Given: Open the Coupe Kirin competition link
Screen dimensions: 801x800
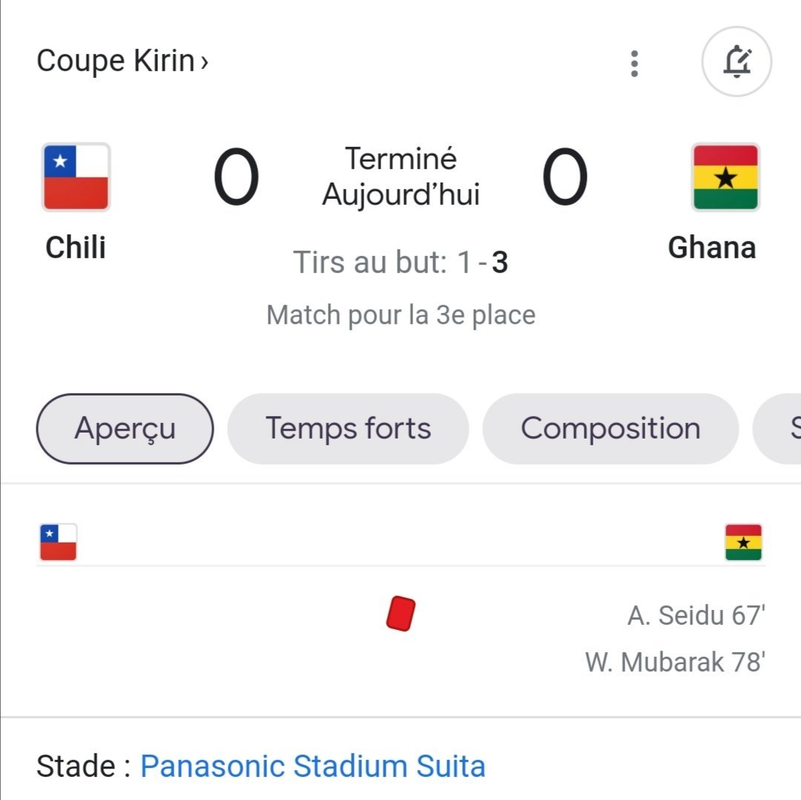Looking at the screenshot, I should click(116, 61).
